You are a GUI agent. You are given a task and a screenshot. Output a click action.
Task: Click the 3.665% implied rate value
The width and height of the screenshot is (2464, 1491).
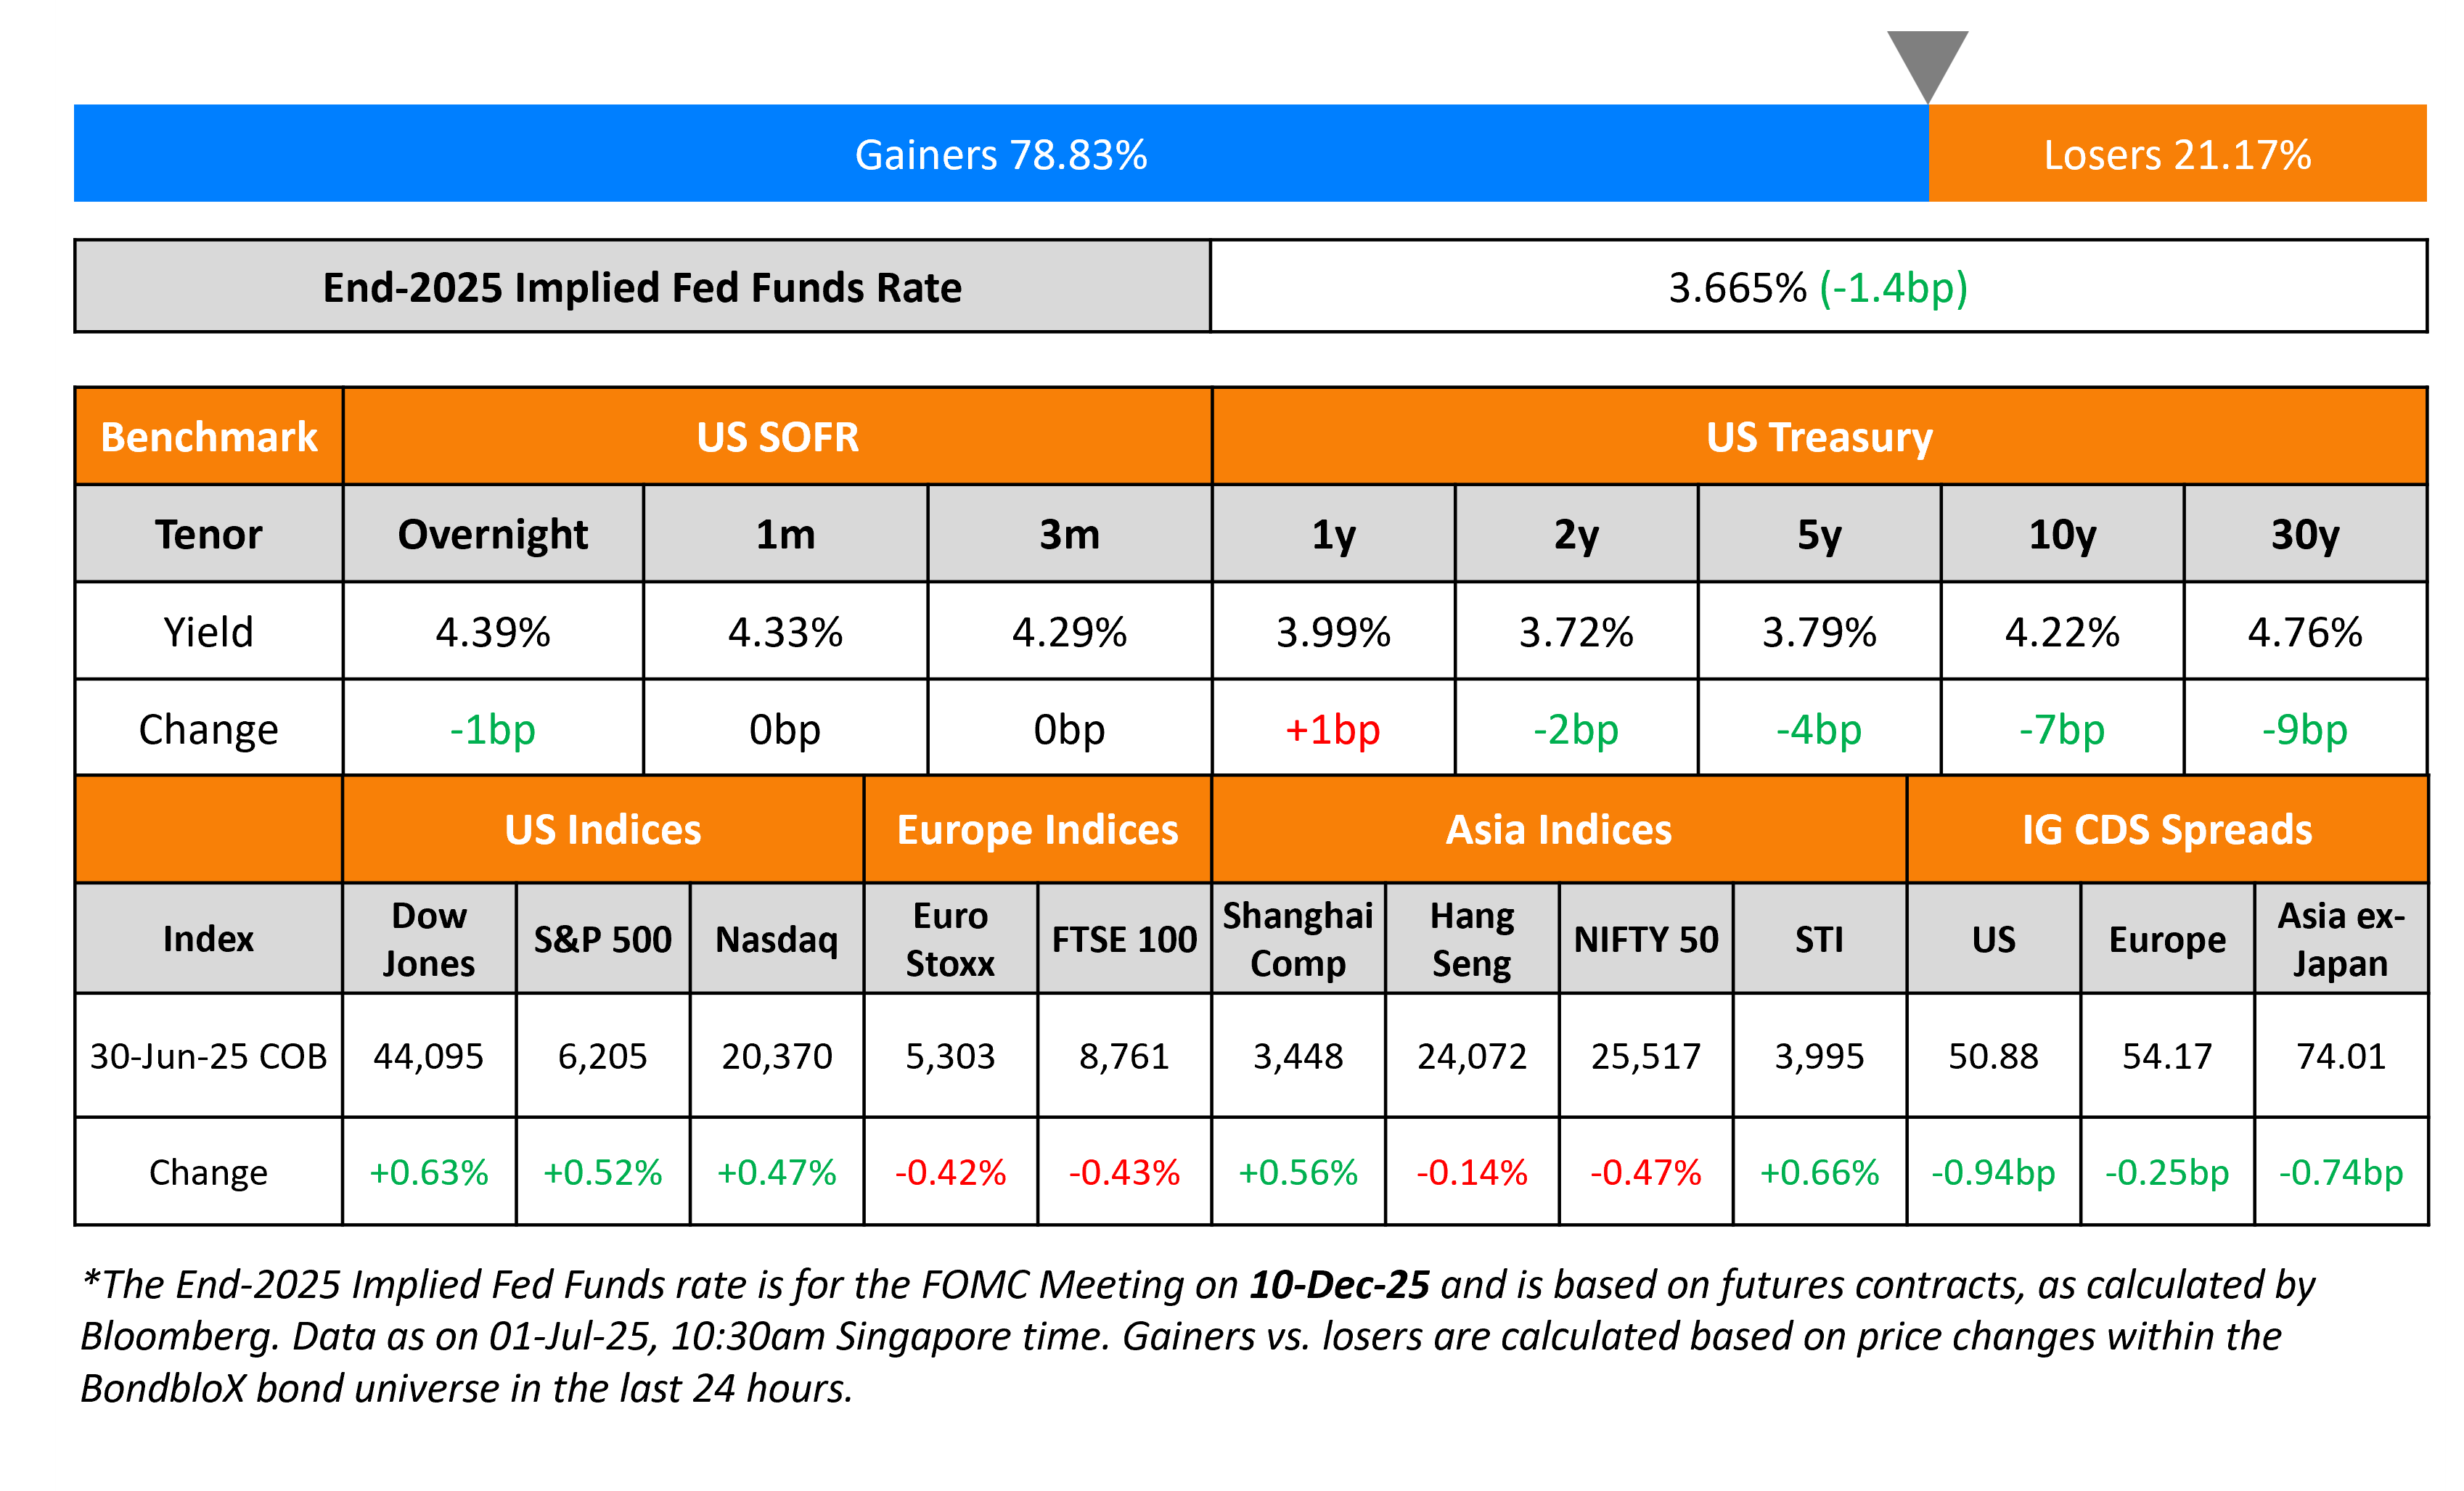click(1738, 287)
